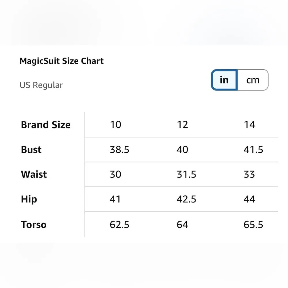Click the MagicSuit Size Chart heading
Image resolution: width=288 pixels, height=288 pixels.
[62, 61]
